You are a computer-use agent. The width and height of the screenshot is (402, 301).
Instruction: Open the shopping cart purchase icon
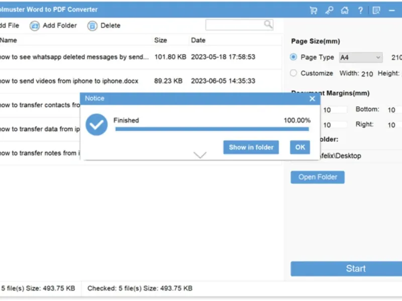coord(313,10)
